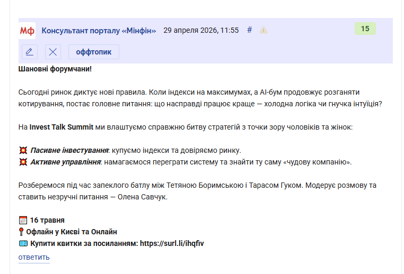
Task: Click the Офлайн у Києві та Онлайн text
Action: click(73, 232)
